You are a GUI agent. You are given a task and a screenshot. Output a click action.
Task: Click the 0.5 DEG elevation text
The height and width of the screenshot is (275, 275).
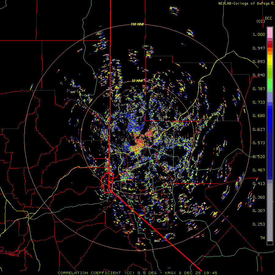[147, 273]
